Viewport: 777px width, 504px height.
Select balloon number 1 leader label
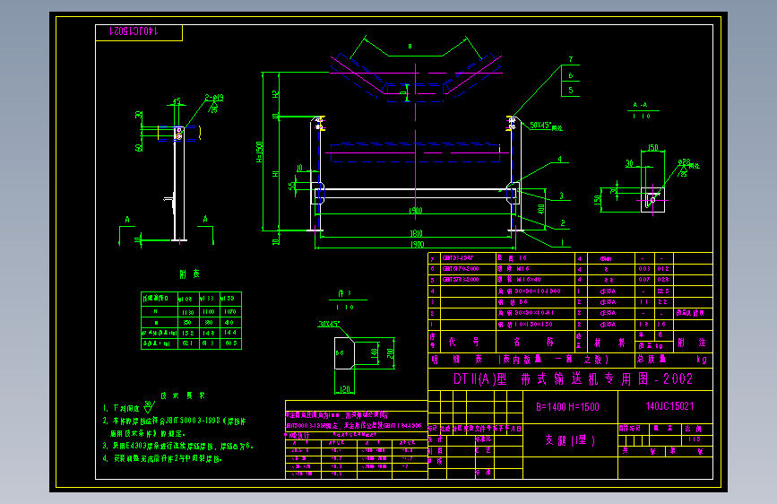click(562, 242)
